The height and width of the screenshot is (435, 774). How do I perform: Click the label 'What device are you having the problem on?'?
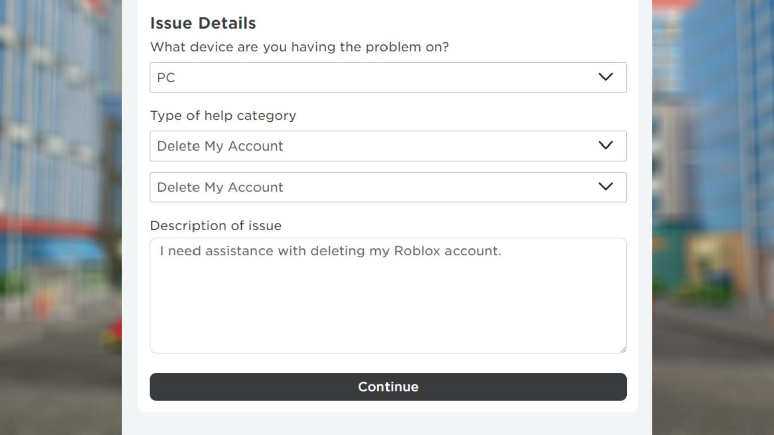click(300, 47)
